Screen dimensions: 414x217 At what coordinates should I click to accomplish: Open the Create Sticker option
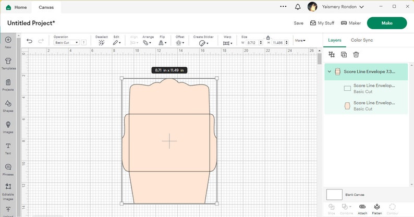(x=203, y=42)
